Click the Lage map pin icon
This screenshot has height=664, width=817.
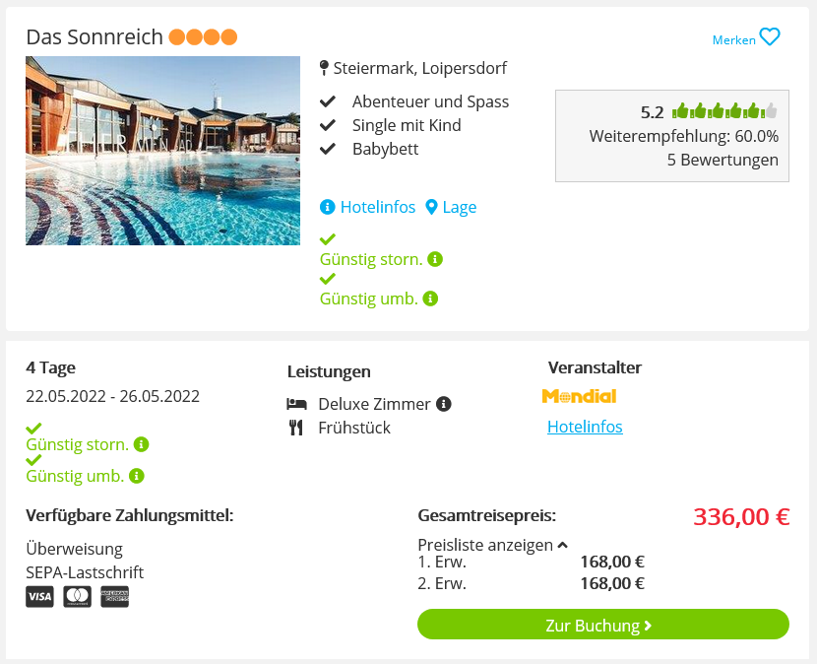(x=431, y=207)
